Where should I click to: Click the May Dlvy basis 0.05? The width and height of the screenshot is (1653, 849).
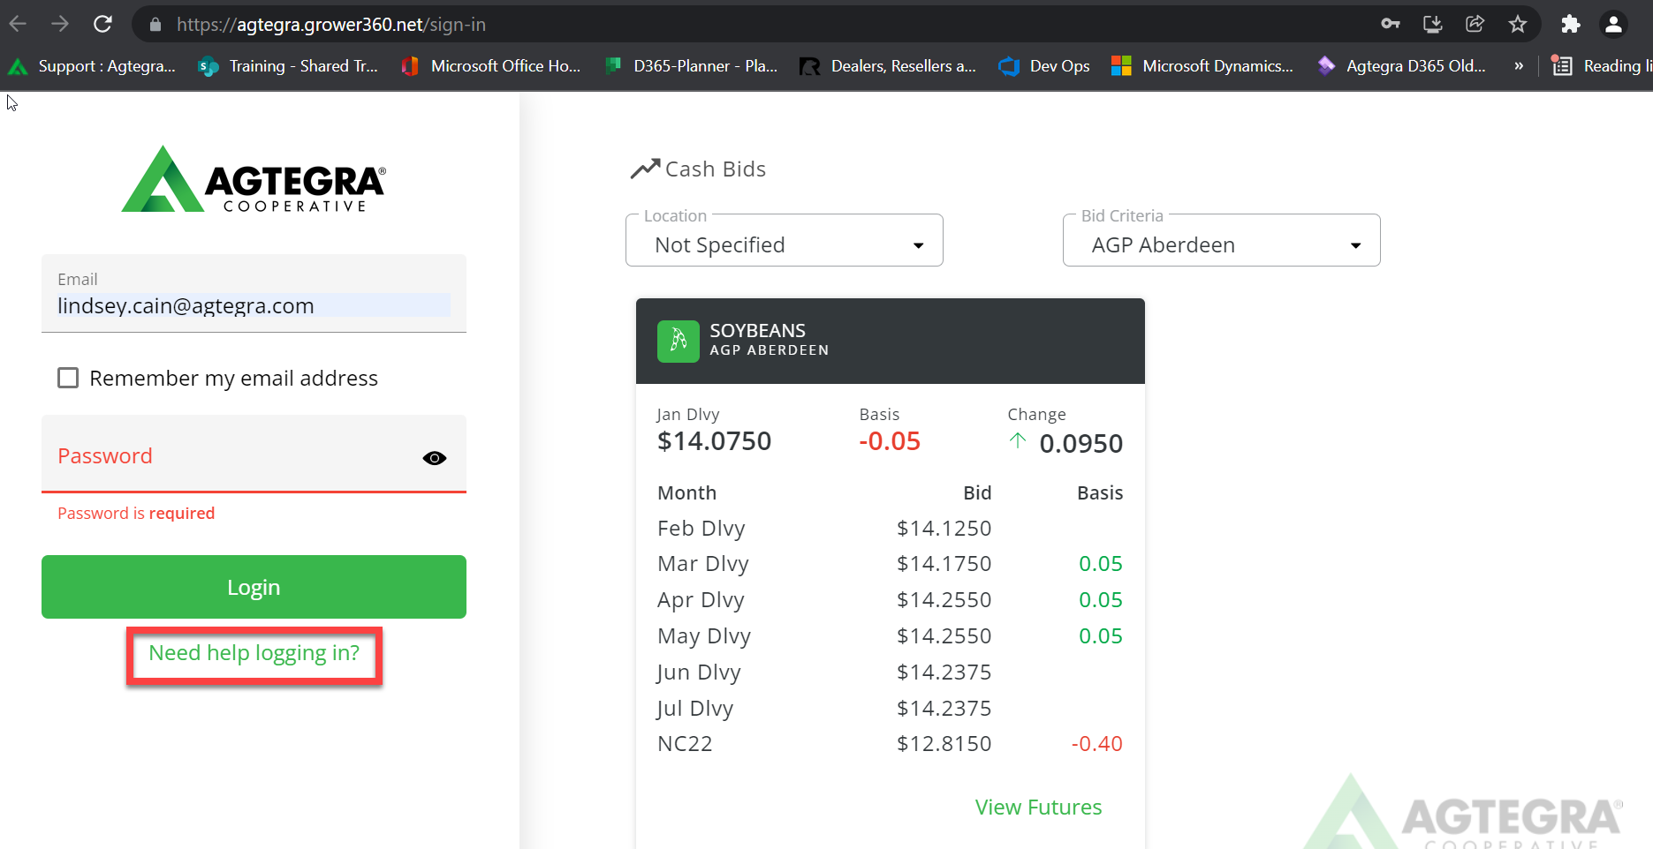1101,636
